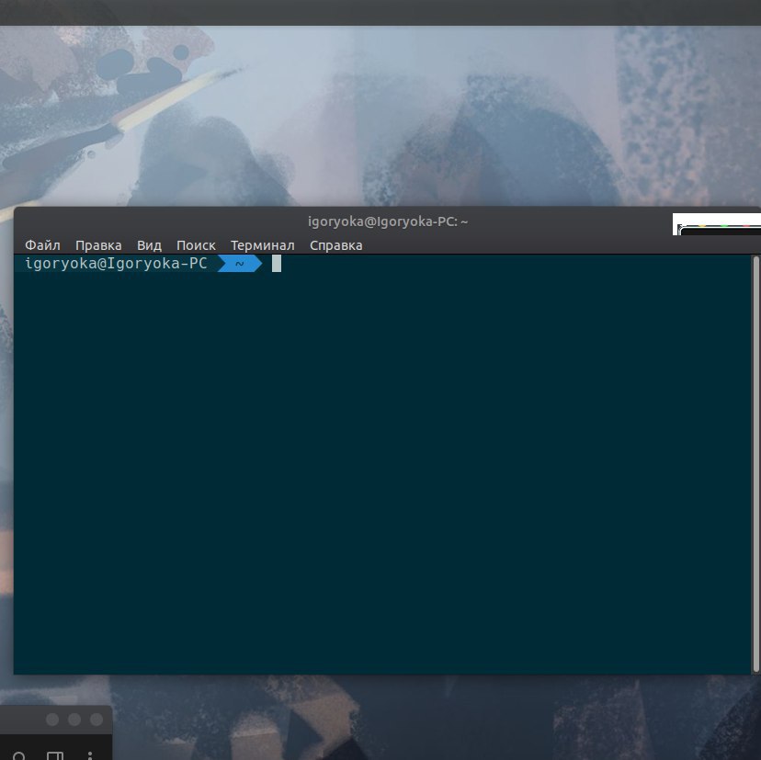761x760 pixels.
Task: Open the Правка menu
Action: pyautogui.click(x=98, y=245)
